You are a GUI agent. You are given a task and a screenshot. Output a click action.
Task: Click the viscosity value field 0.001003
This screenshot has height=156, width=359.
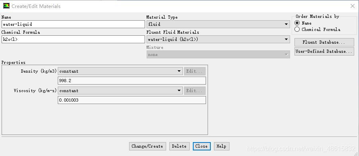(131, 100)
